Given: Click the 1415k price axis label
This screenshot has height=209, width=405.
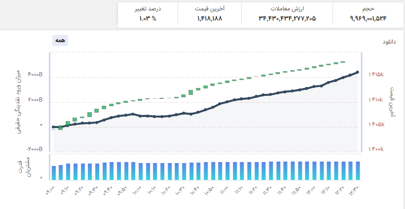Looking at the screenshot, I should pyautogui.click(x=376, y=75).
